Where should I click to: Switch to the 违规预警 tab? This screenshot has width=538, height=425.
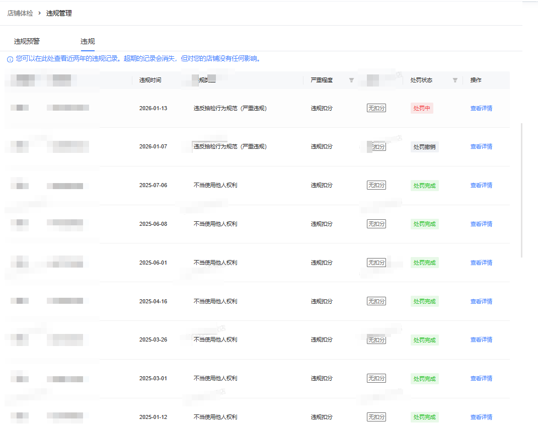(27, 42)
